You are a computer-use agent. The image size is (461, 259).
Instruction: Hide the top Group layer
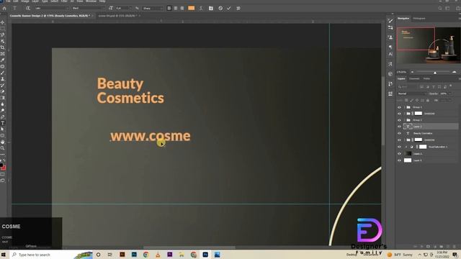[x=399, y=107]
